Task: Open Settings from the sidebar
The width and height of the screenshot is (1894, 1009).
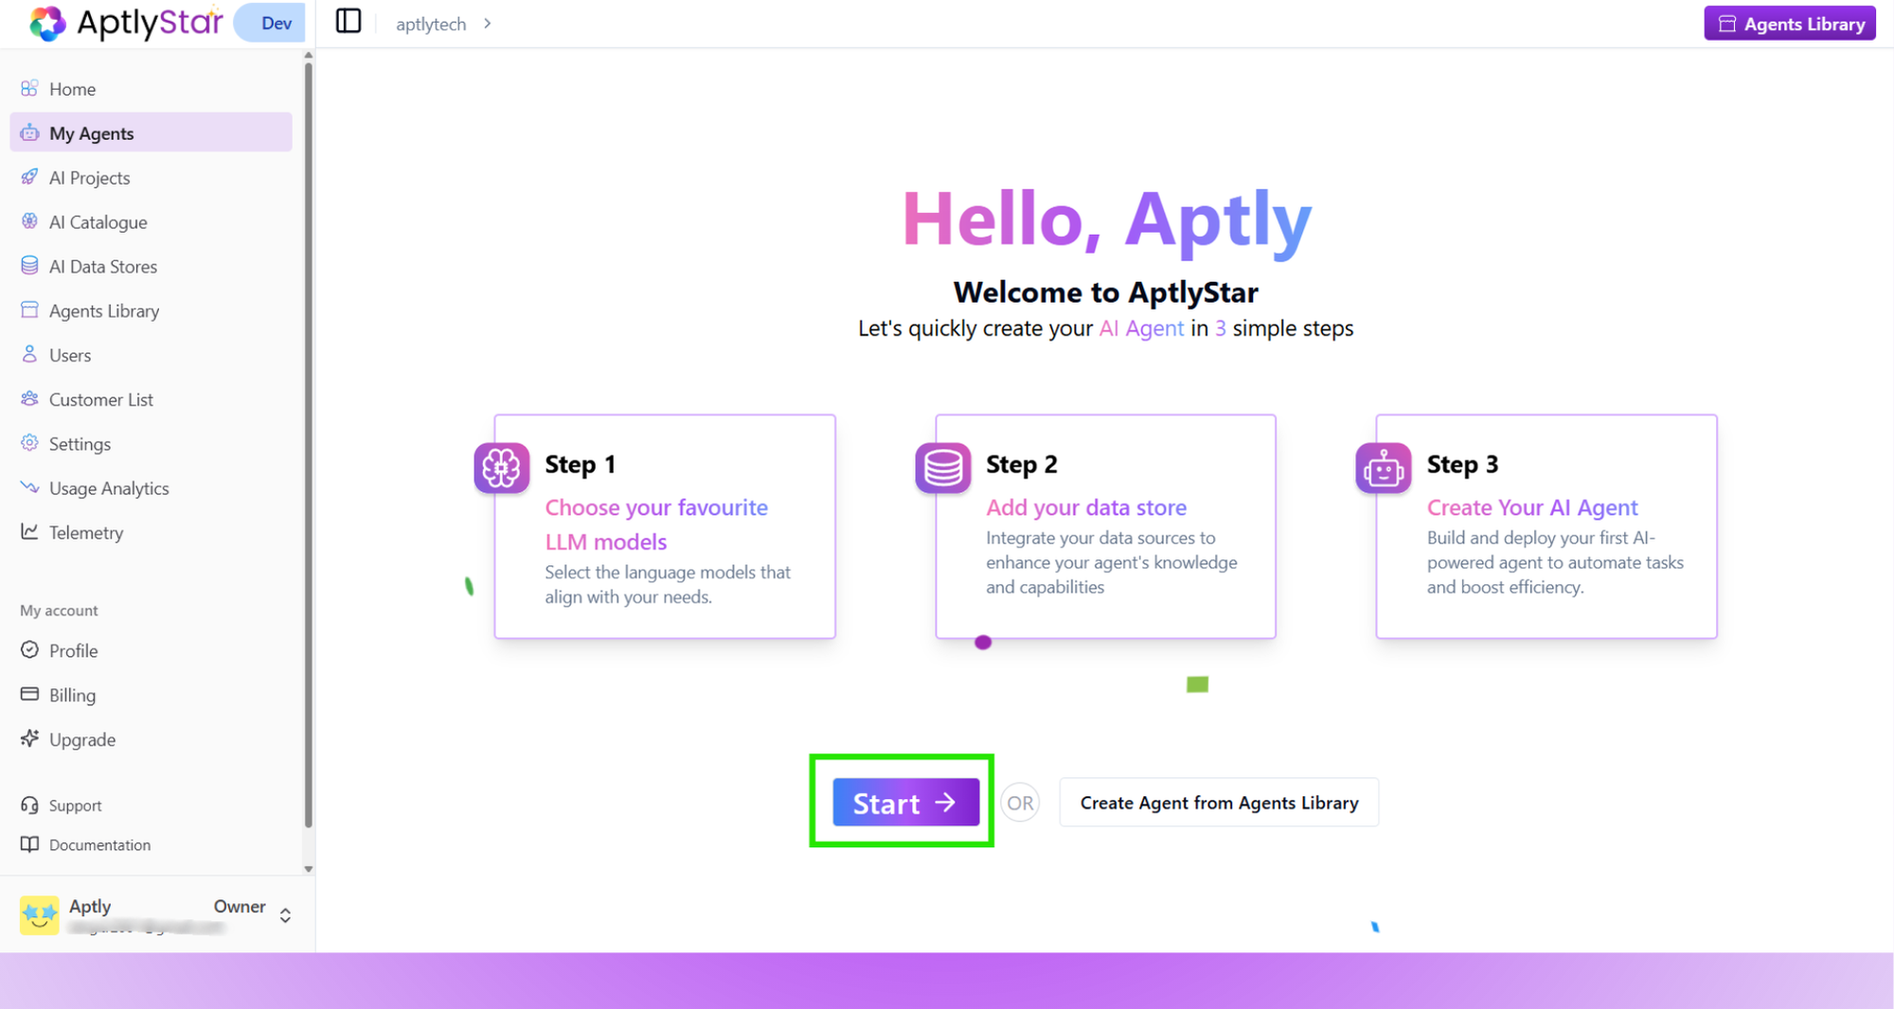Action: tap(30, 443)
